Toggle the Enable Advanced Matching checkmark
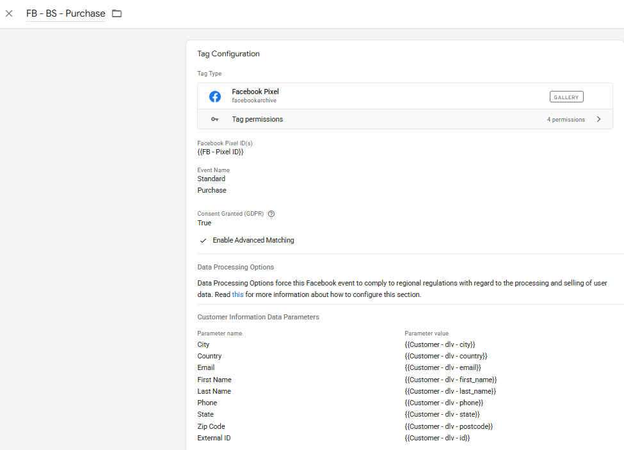624x450 pixels. pyautogui.click(x=204, y=241)
